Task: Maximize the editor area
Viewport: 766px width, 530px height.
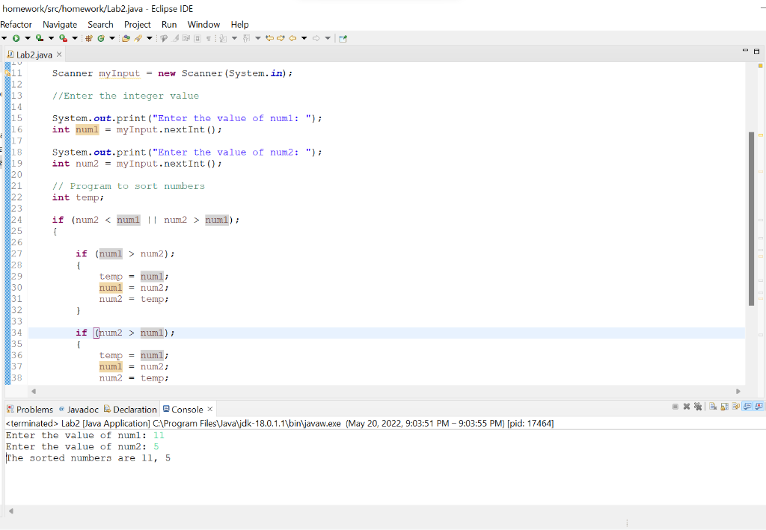Action: 757,51
